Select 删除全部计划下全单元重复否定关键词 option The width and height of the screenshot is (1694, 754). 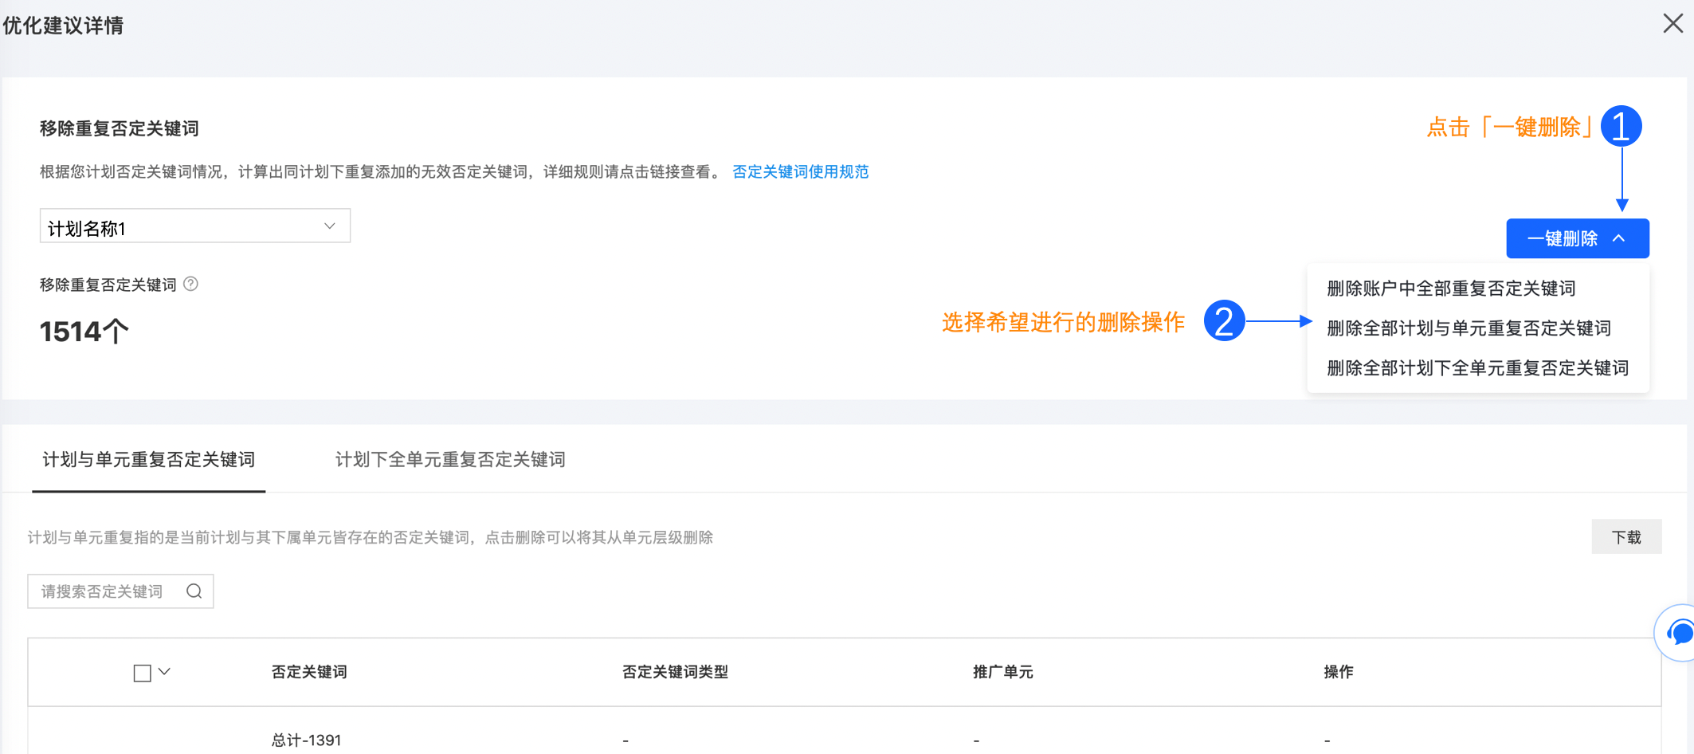1477,368
